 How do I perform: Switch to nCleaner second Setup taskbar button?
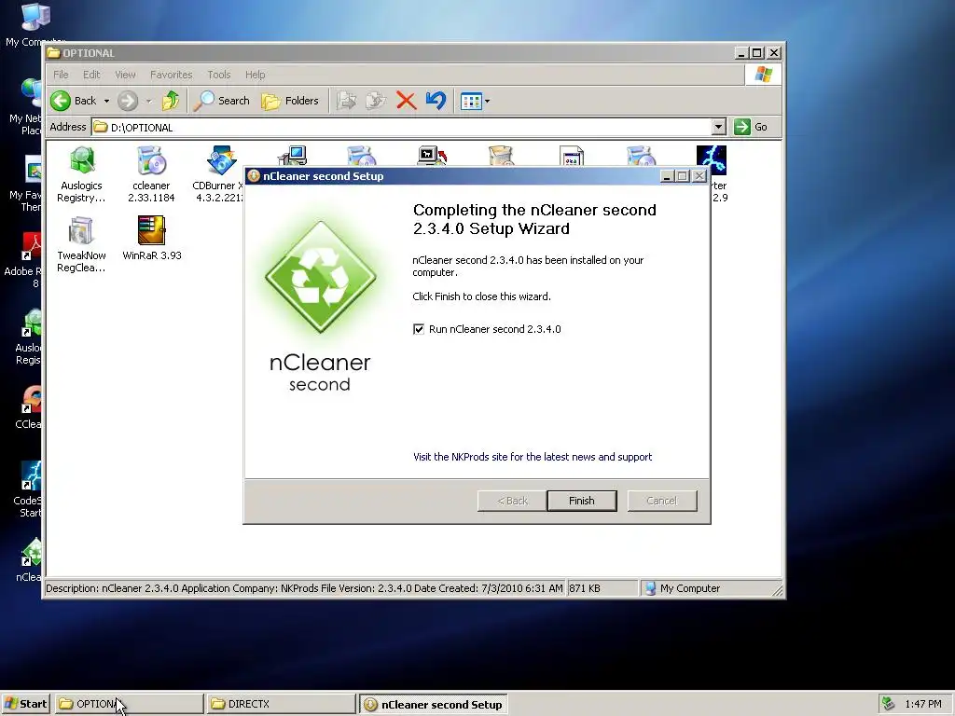pos(433,704)
